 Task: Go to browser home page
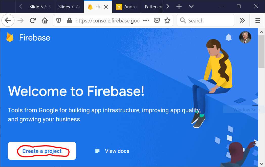pyautogui.click(x=45, y=21)
